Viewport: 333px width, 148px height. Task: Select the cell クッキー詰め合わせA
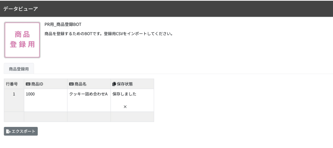tap(89, 100)
